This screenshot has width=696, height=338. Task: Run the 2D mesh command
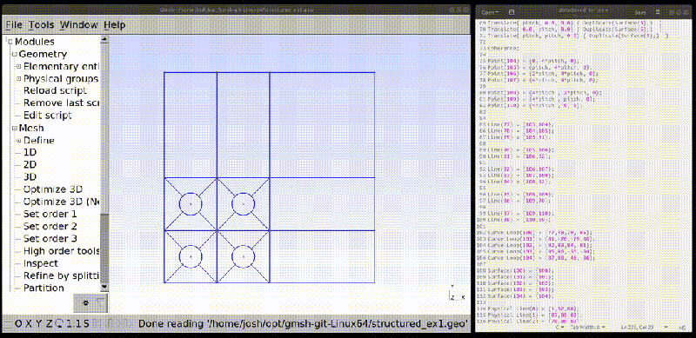click(x=30, y=164)
